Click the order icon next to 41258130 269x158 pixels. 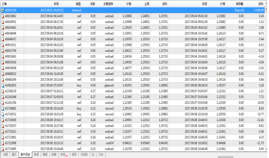click(3, 91)
